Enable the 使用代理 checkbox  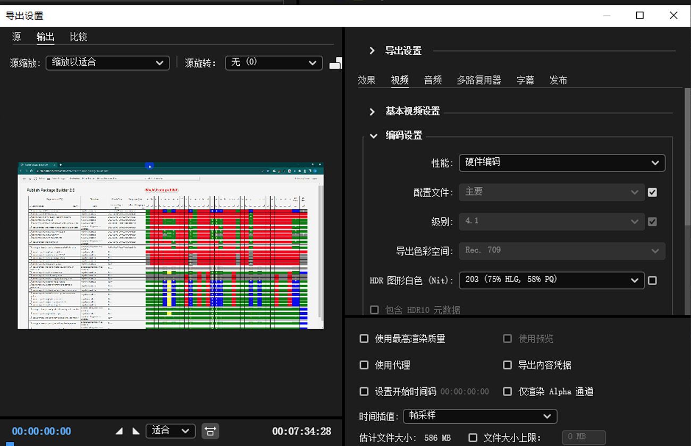point(364,365)
